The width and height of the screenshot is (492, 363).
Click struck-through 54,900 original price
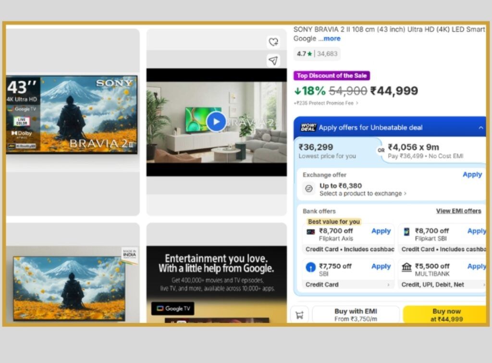(x=348, y=91)
